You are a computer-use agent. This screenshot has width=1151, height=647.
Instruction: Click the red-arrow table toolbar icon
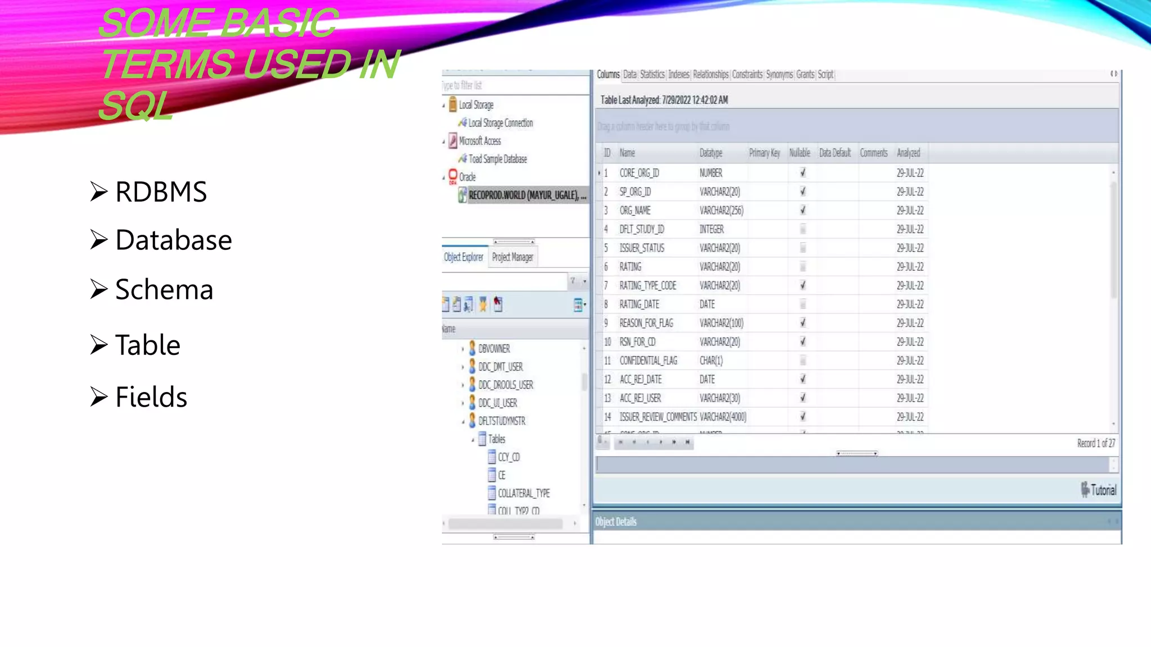[498, 304]
